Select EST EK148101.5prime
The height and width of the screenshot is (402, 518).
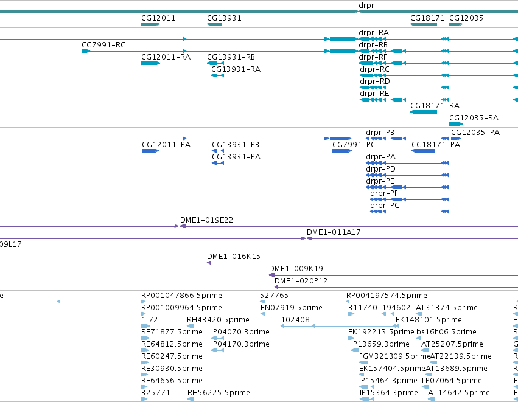click(x=429, y=320)
